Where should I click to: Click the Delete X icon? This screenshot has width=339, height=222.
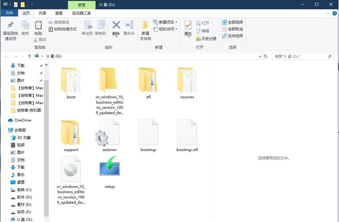pos(116,25)
